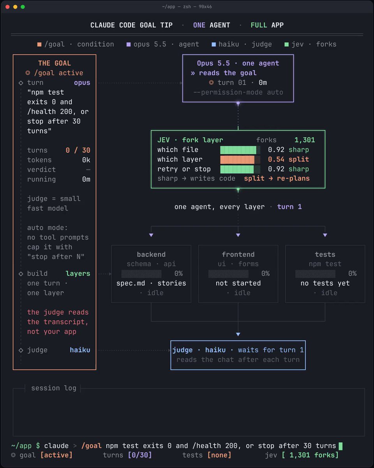Image resolution: width=374 pixels, height=468 pixels.
Task: Click the "» reads the goal" line
Action: click(224, 73)
